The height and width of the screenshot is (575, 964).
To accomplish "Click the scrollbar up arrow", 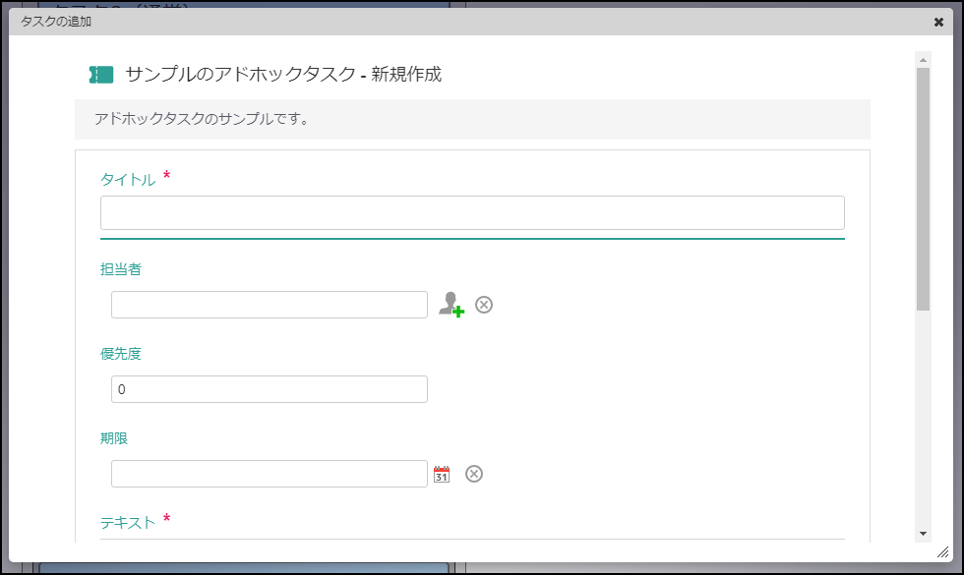I will point(923,60).
